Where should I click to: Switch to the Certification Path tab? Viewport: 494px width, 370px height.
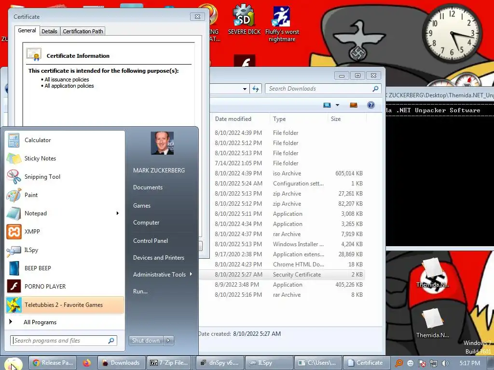(x=83, y=31)
